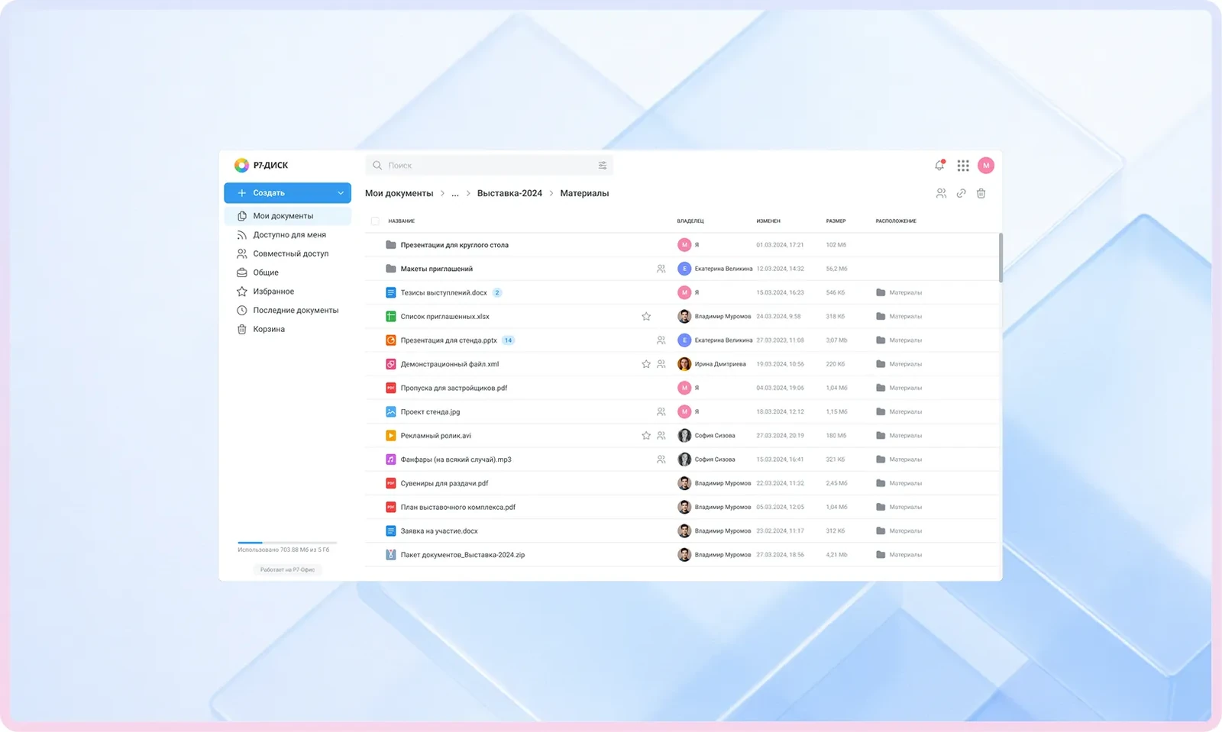Open sharing icon for Фанфары mp3 file

coord(661,460)
